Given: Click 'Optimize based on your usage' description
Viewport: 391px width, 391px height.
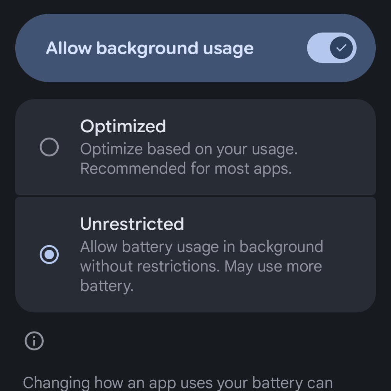Looking at the screenshot, I should 188,149.
